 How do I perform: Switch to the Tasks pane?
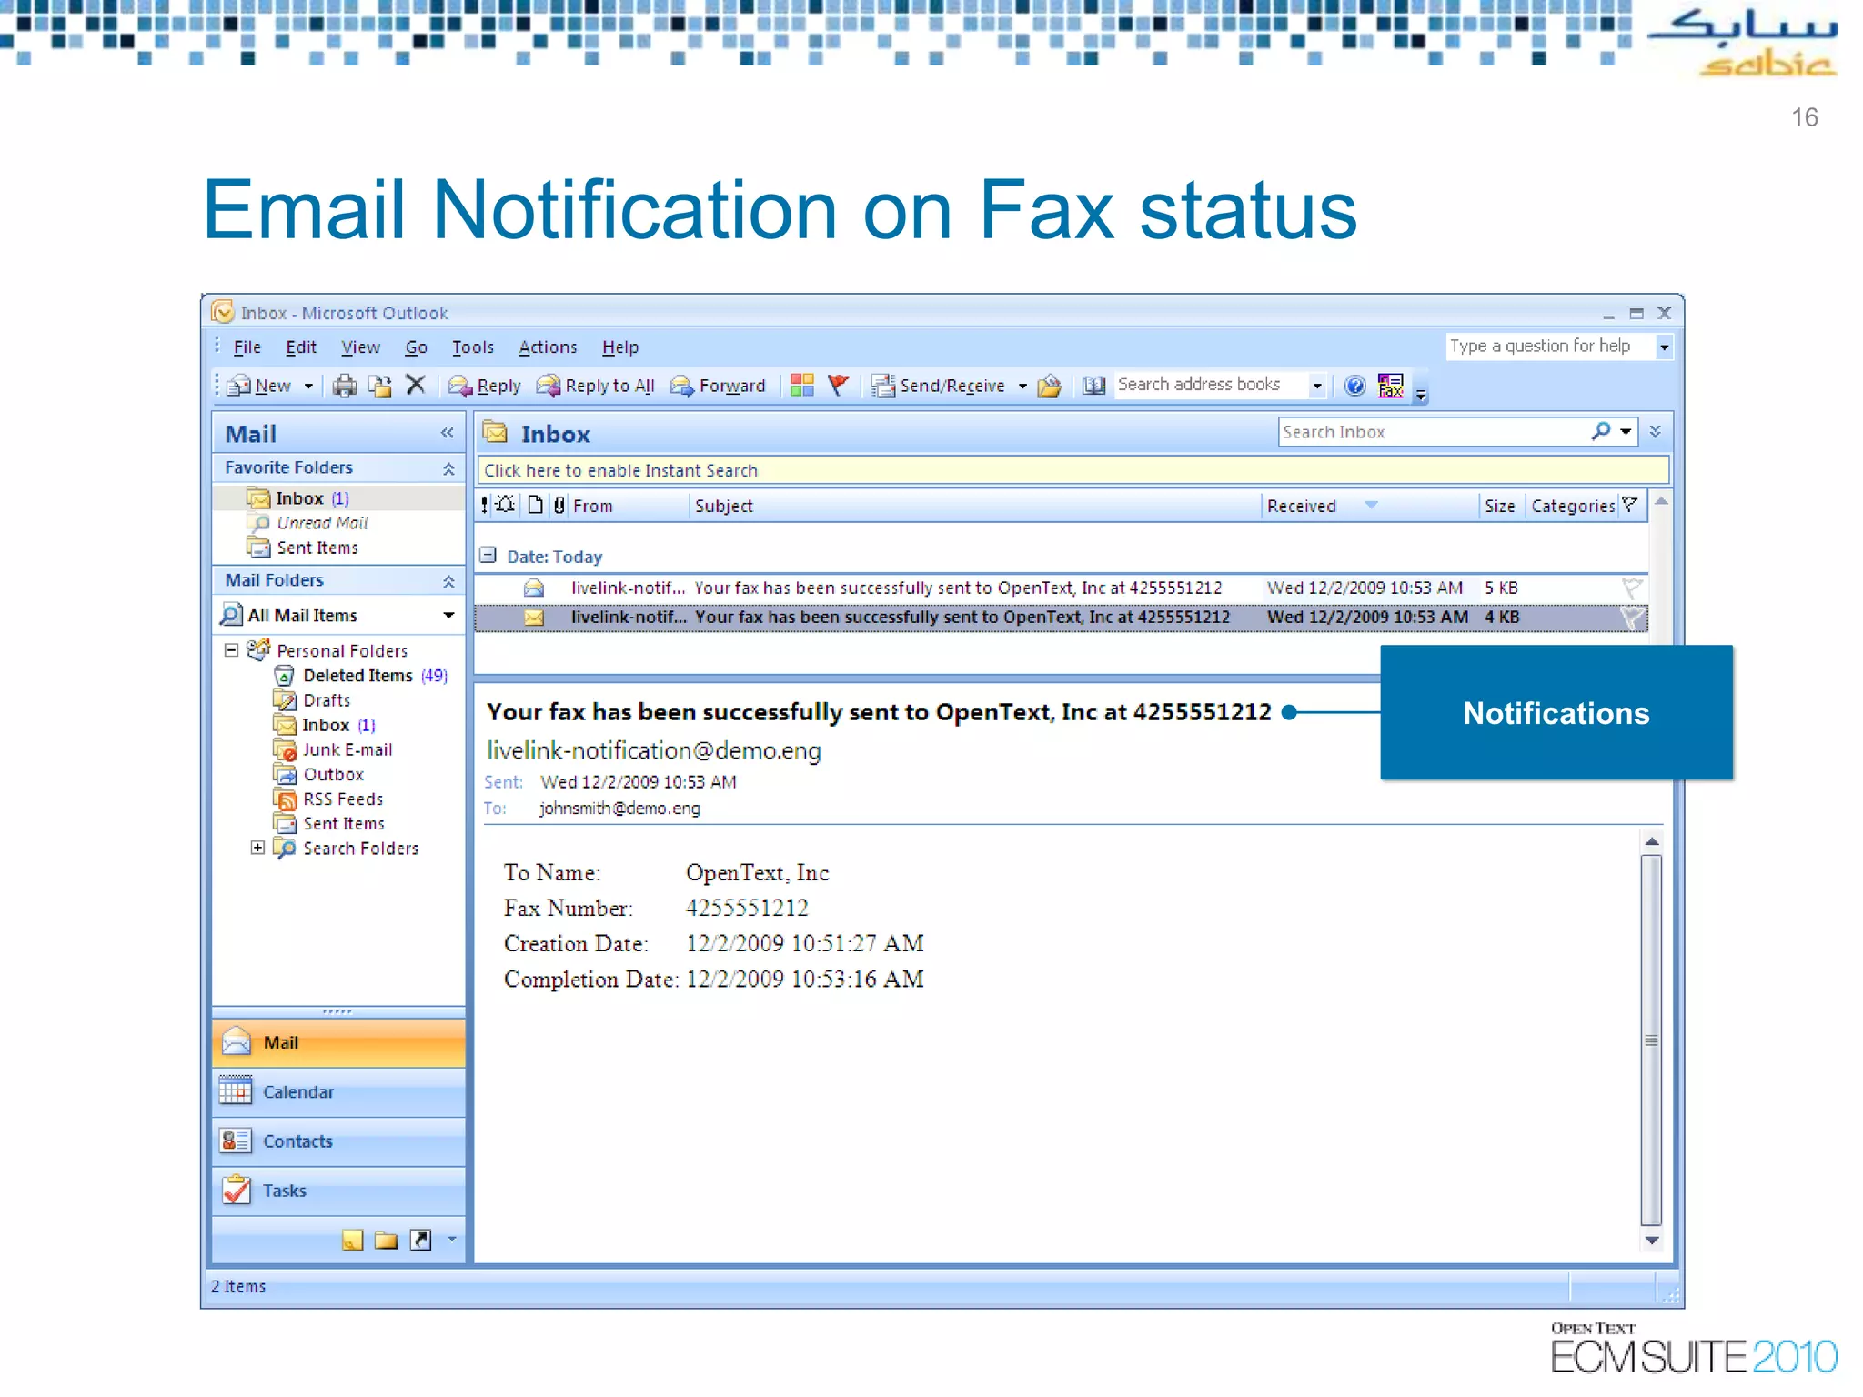click(338, 1191)
